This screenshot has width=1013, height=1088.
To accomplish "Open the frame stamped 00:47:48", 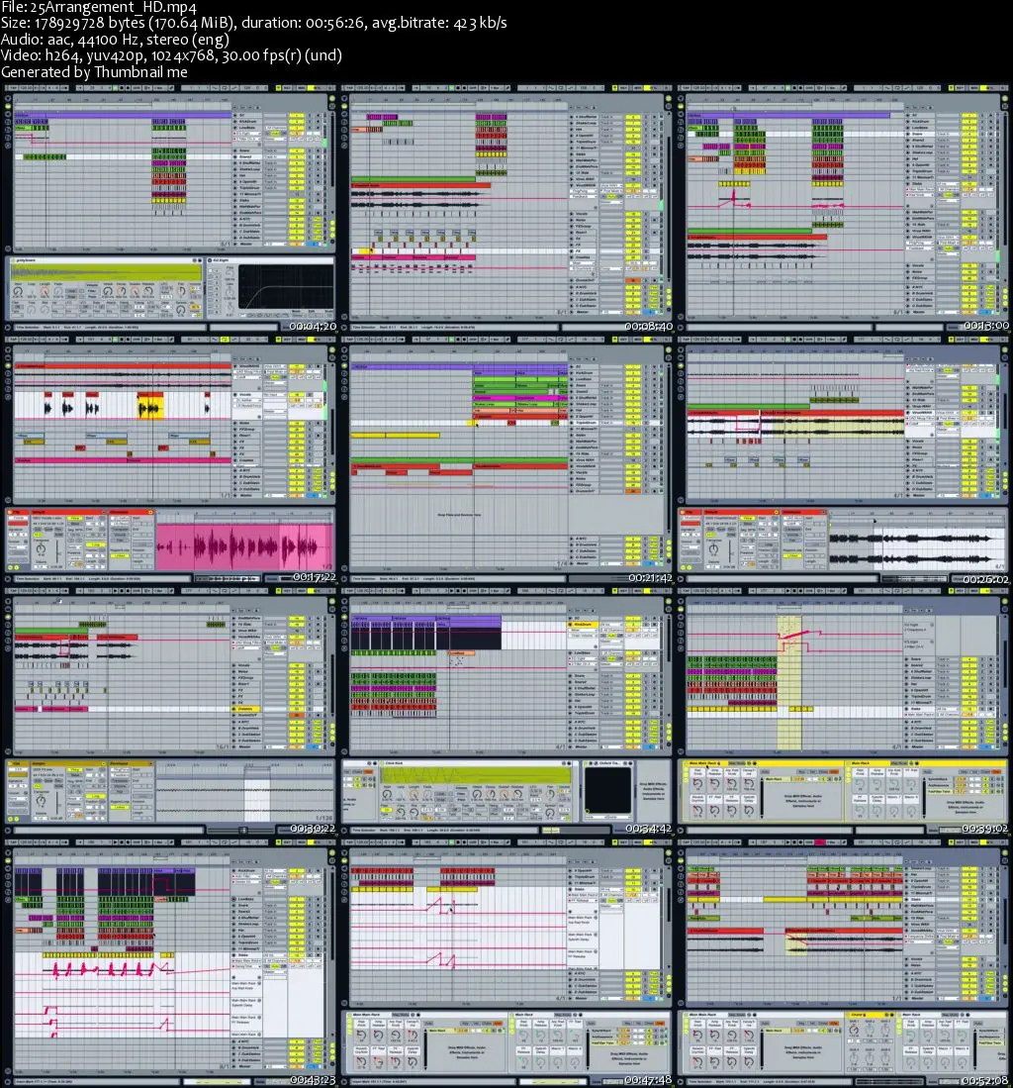I will tap(506, 962).
